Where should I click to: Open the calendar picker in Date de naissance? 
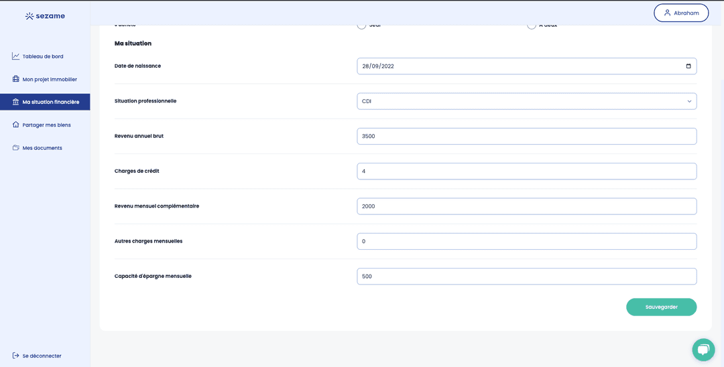tap(688, 66)
